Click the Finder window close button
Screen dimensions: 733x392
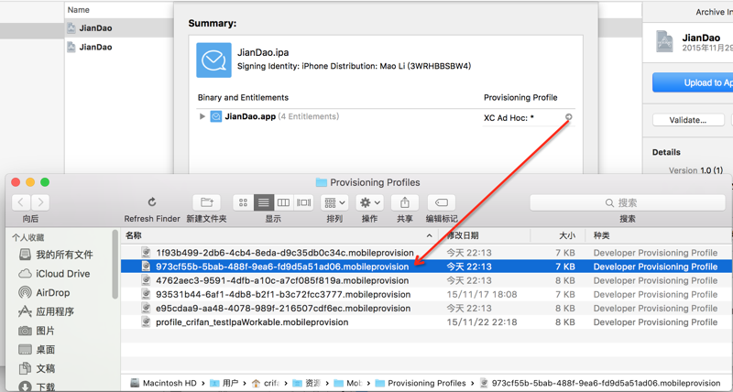tap(16, 182)
